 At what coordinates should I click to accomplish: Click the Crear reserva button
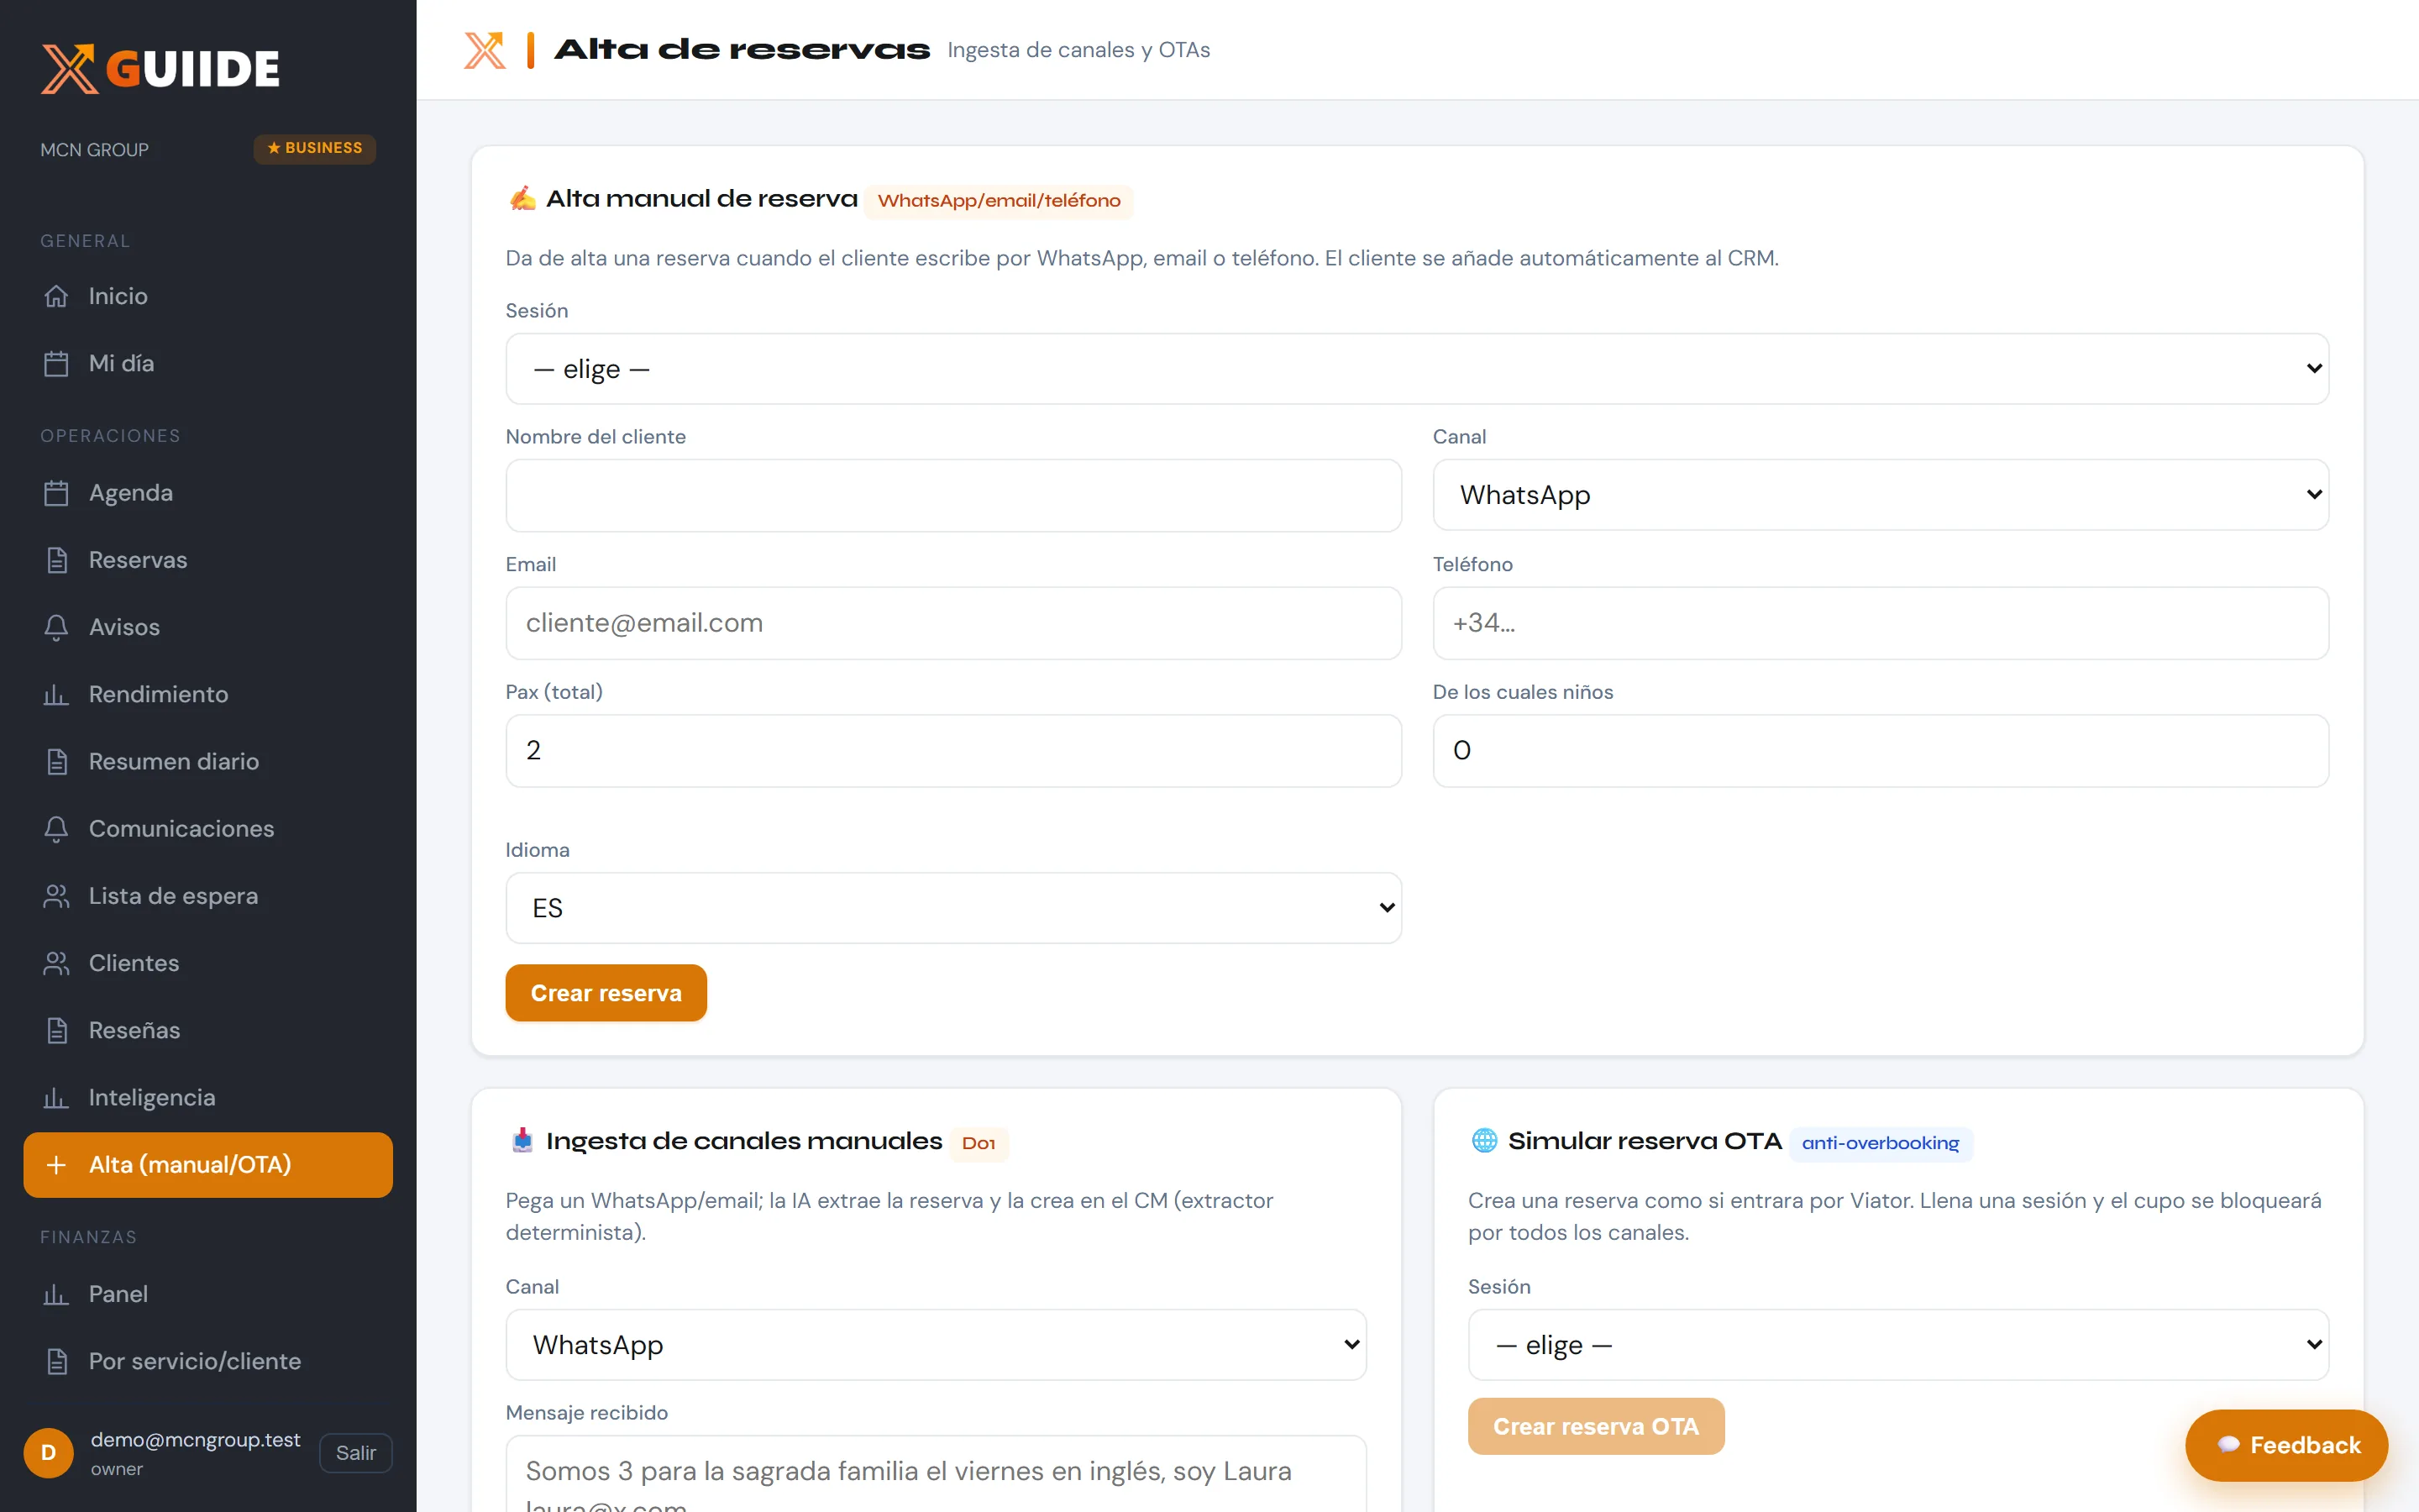(606, 993)
